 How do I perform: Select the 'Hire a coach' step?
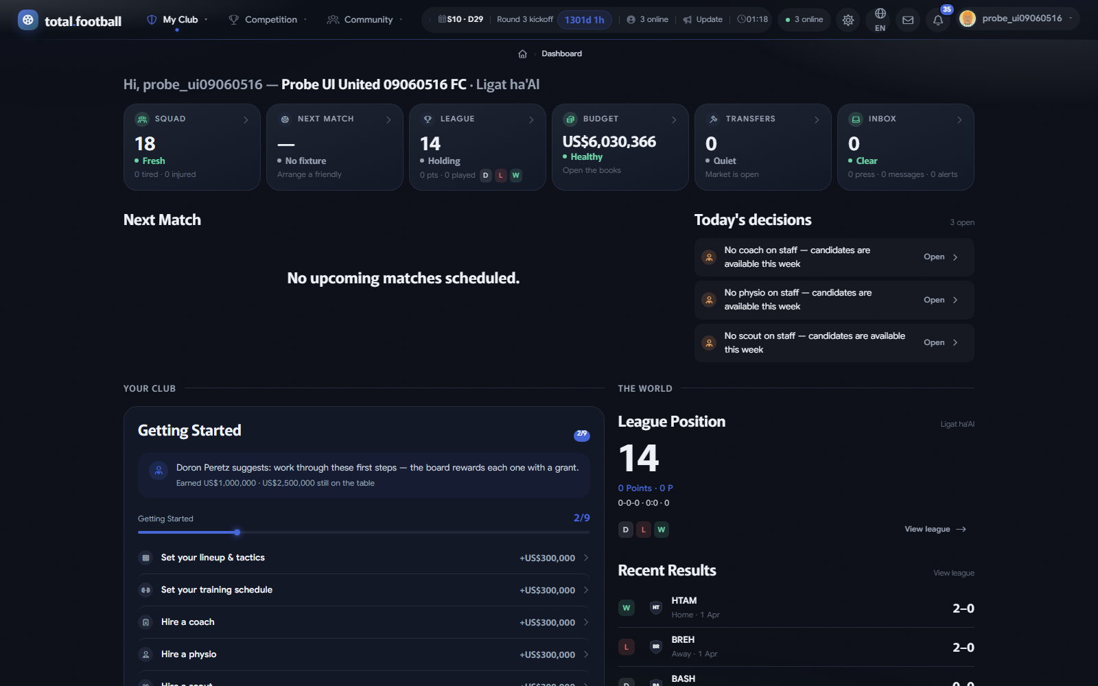pyautogui.click(x=364, y=622)
